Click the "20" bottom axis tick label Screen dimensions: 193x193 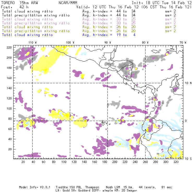[23, 162]
